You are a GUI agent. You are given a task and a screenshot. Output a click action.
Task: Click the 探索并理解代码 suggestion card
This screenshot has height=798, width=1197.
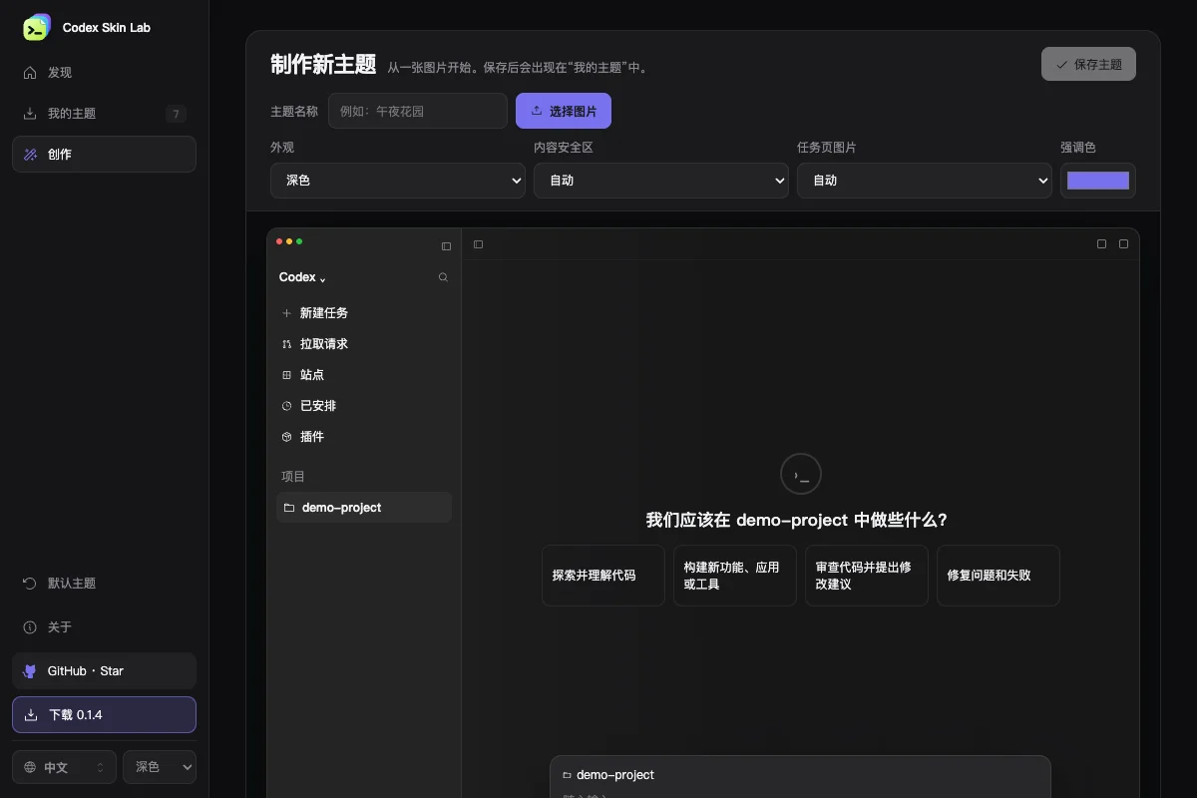click(603, 576)
